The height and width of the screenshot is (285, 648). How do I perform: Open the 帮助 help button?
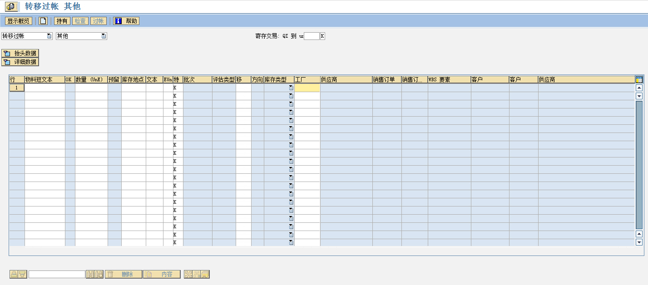126,21
